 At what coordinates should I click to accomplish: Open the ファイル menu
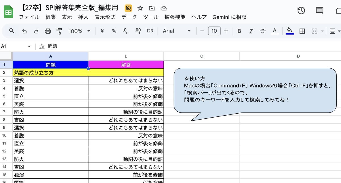pyautogui.click(x=29, y=17)
